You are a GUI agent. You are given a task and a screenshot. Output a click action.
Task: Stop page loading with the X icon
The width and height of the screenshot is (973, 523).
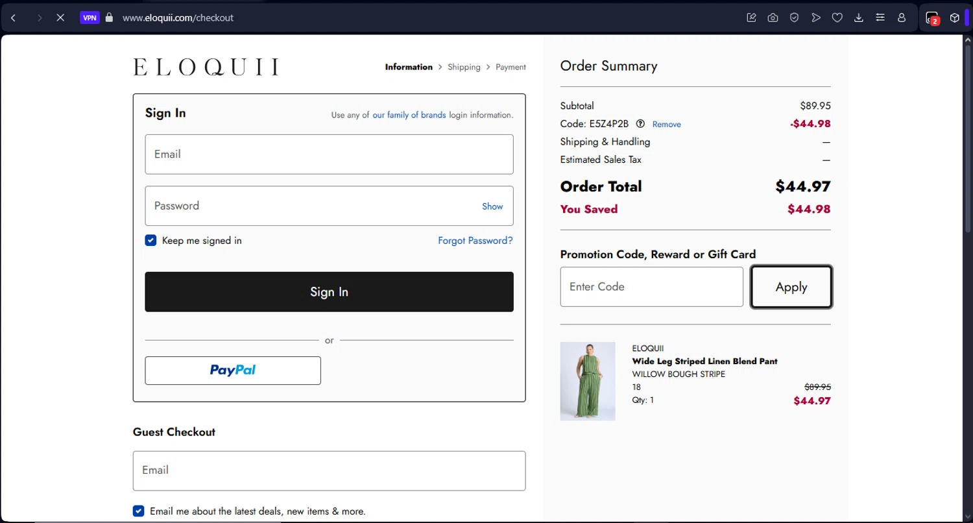(60, 18)
